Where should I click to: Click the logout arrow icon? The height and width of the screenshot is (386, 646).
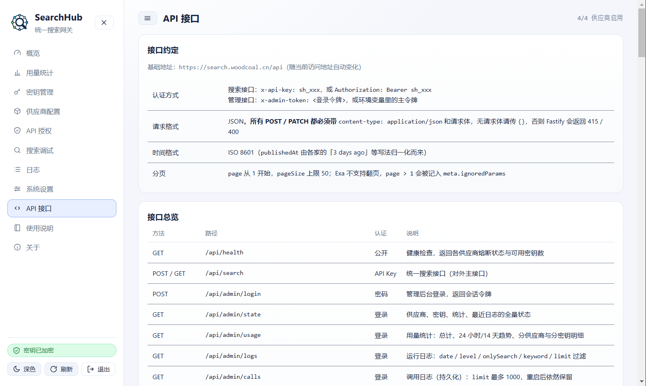click(91, 369)
